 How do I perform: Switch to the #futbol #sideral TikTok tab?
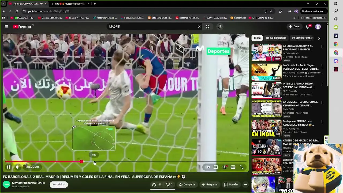(x=70, y=4)
